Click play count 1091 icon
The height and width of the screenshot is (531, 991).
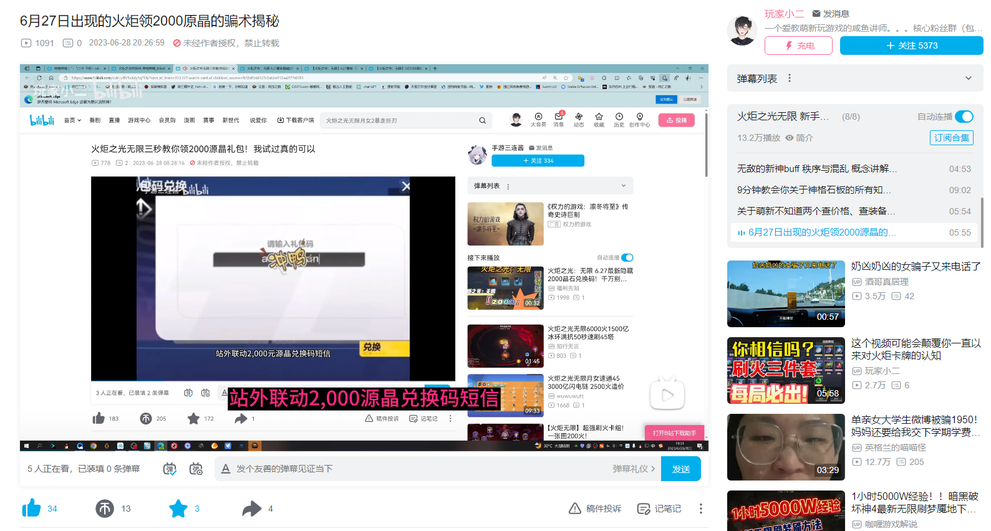click(26, 43)
